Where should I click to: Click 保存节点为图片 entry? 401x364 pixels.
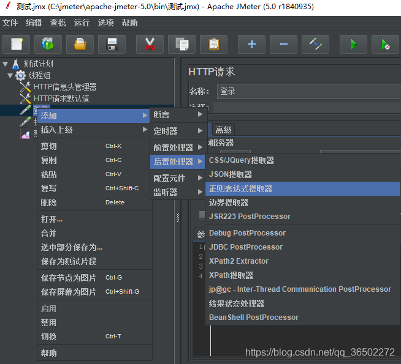(x=94, y=278)
